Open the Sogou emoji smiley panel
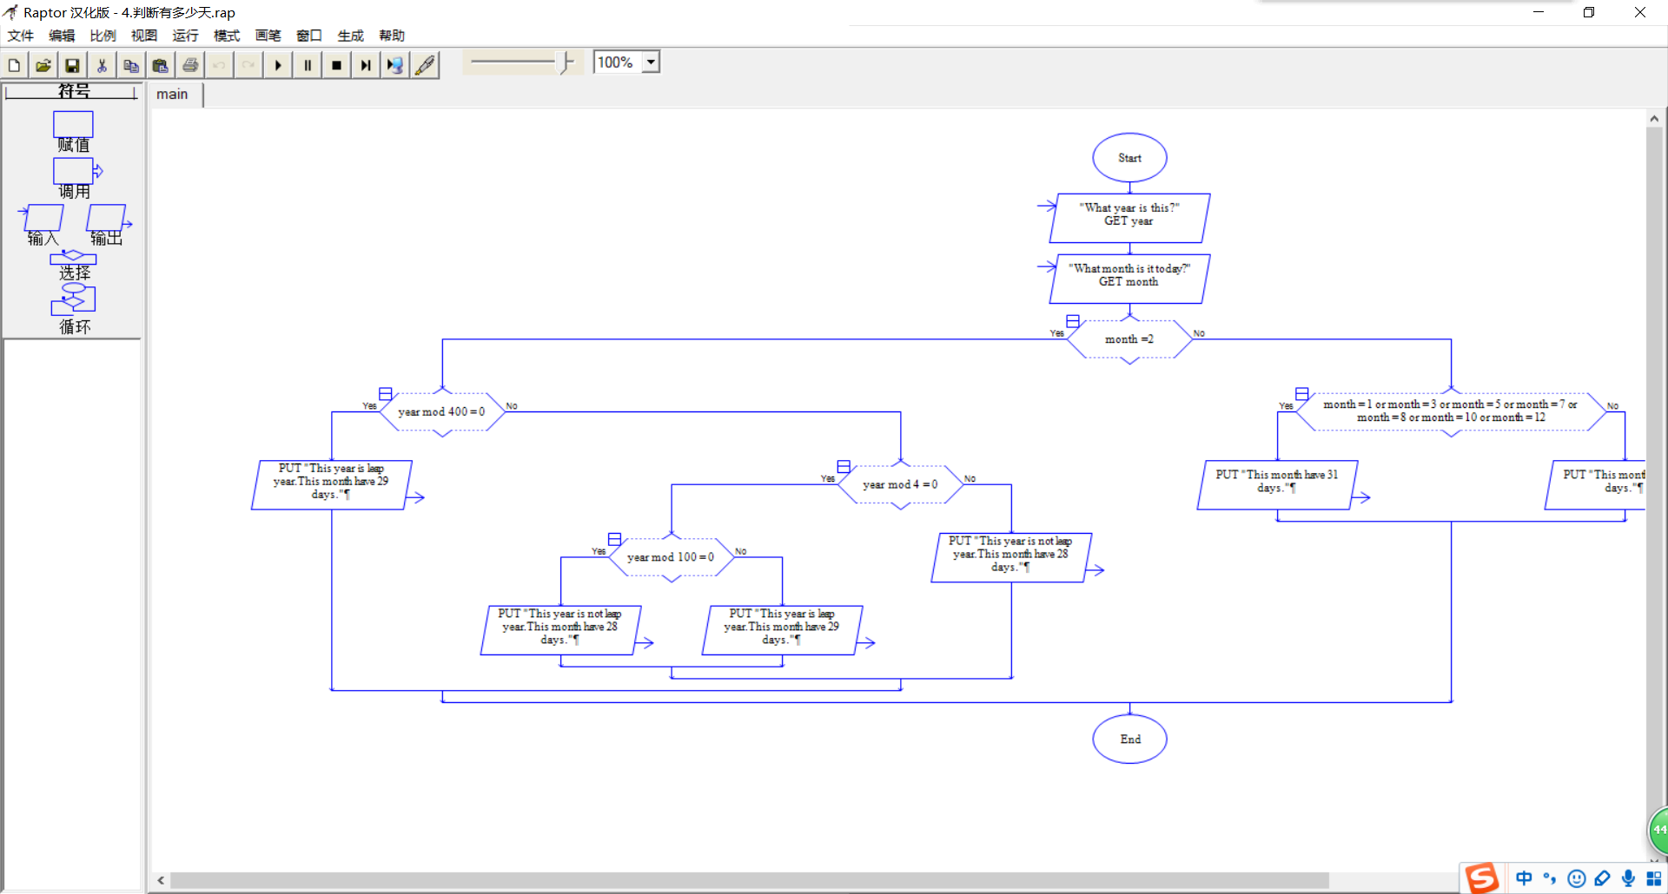1668x894 pixels. 1577,878
